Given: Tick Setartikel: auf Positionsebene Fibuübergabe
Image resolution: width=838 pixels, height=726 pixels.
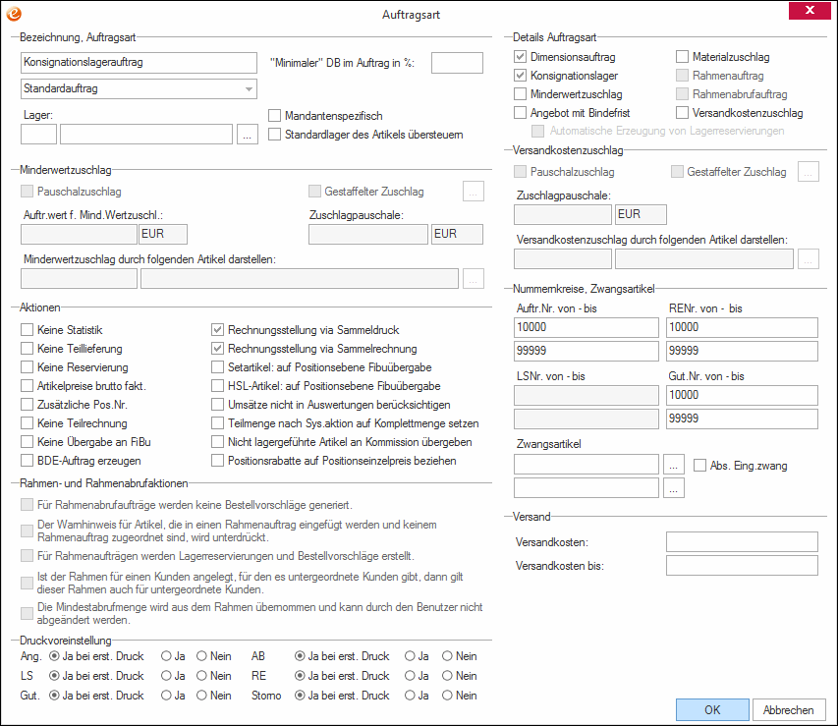Looking at the screenshot, I should 217,367.
